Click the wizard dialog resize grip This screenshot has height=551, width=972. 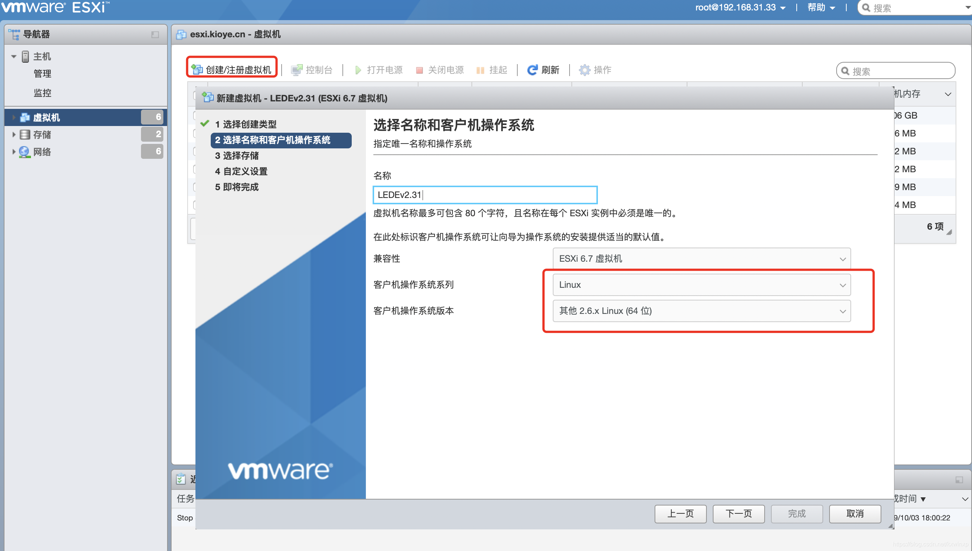[890, 526]
